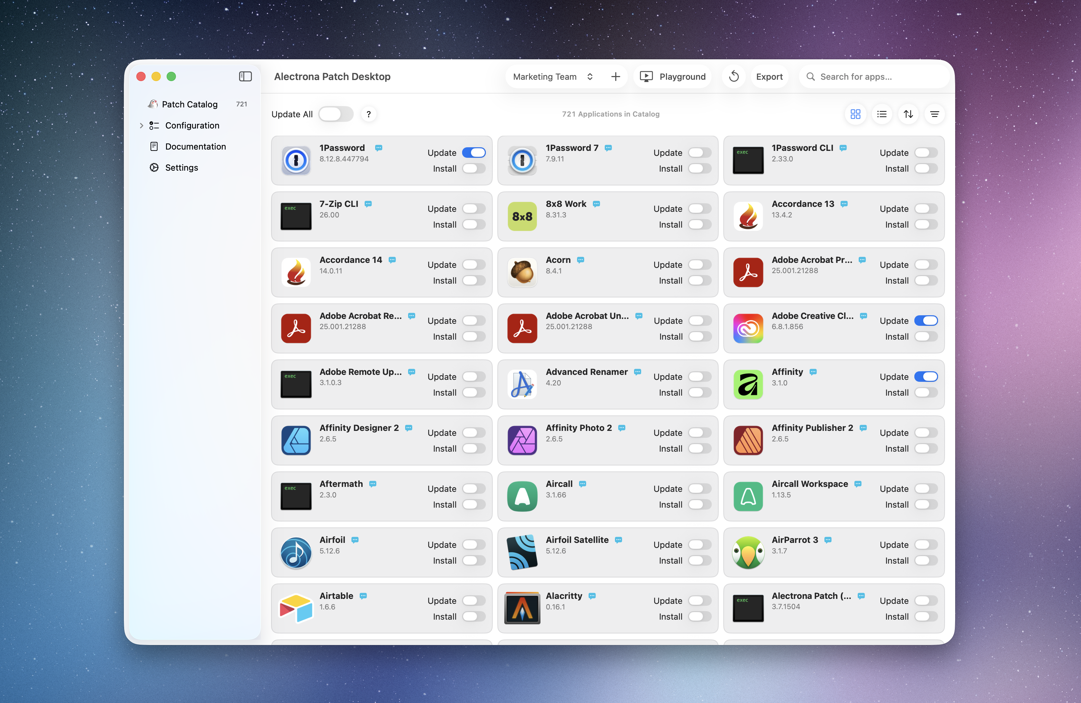Disable the Update switch for 1Password
This screenshot has height=703, width=1081.
tap(474, 153)
